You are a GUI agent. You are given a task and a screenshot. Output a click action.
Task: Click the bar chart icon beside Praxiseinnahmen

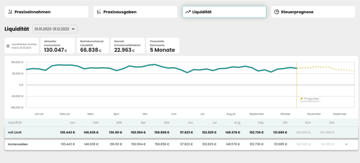(10, 12)
